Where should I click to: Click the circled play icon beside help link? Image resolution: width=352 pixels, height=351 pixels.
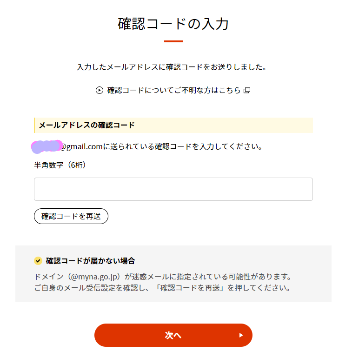[100, 90]
